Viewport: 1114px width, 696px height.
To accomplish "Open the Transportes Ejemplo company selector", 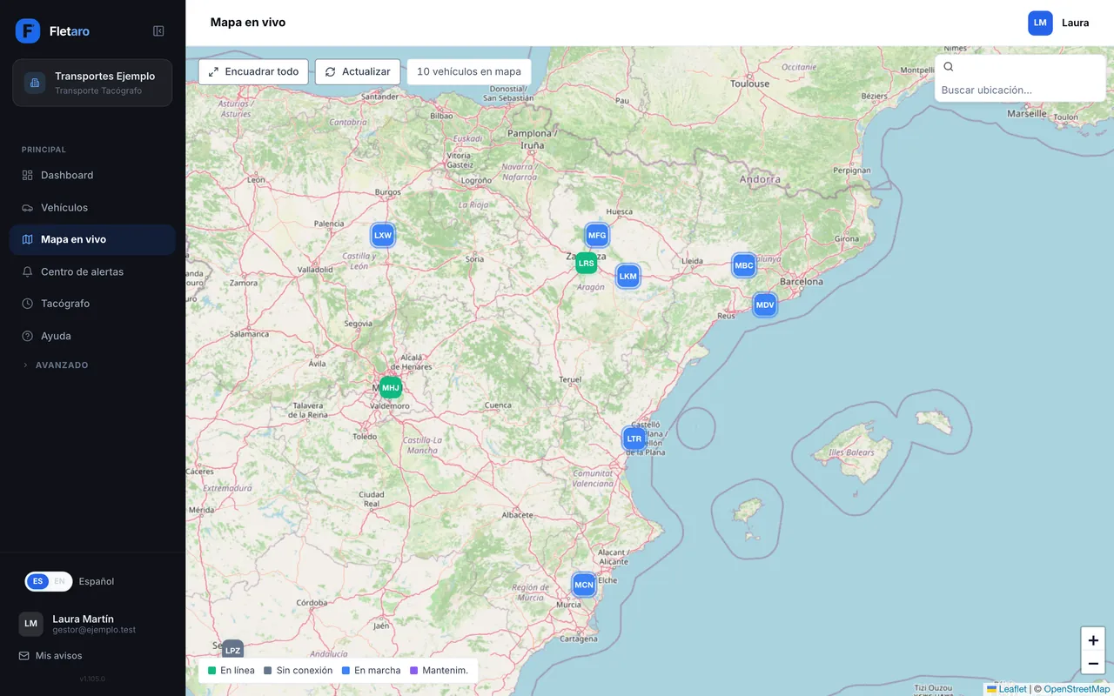I will click(x=92, y=83).
